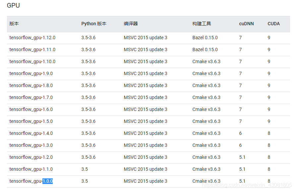
Task: Click Python 3.5 in the 1.0.0 row
Action: [x=85, y=181]
